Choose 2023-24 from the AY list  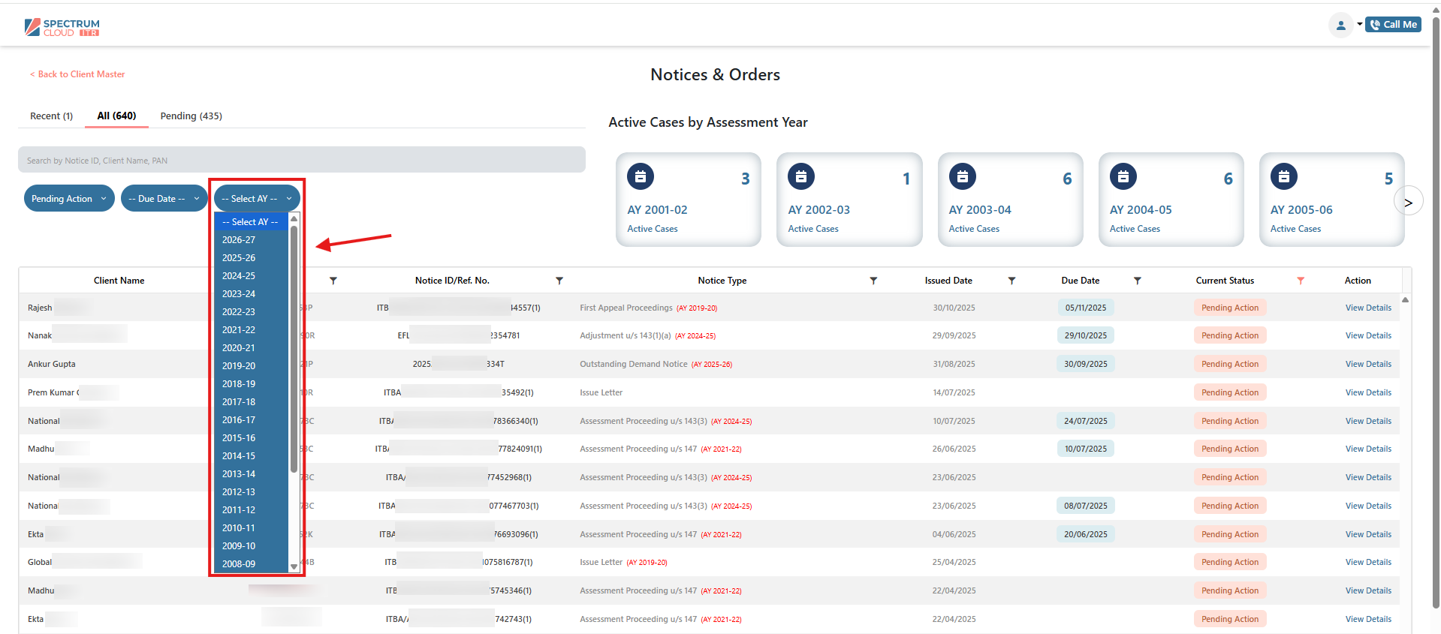tap(239, 294)
